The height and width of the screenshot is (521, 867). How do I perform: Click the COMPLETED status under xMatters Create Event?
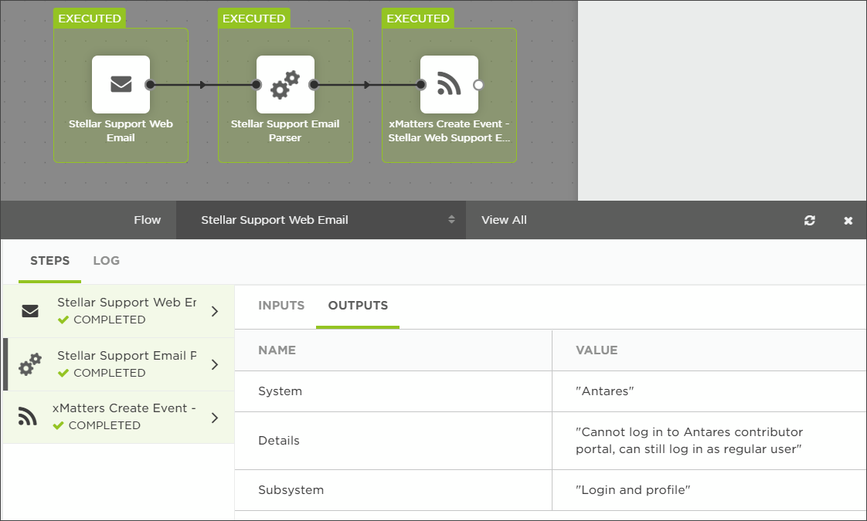(x=97, y=425)
